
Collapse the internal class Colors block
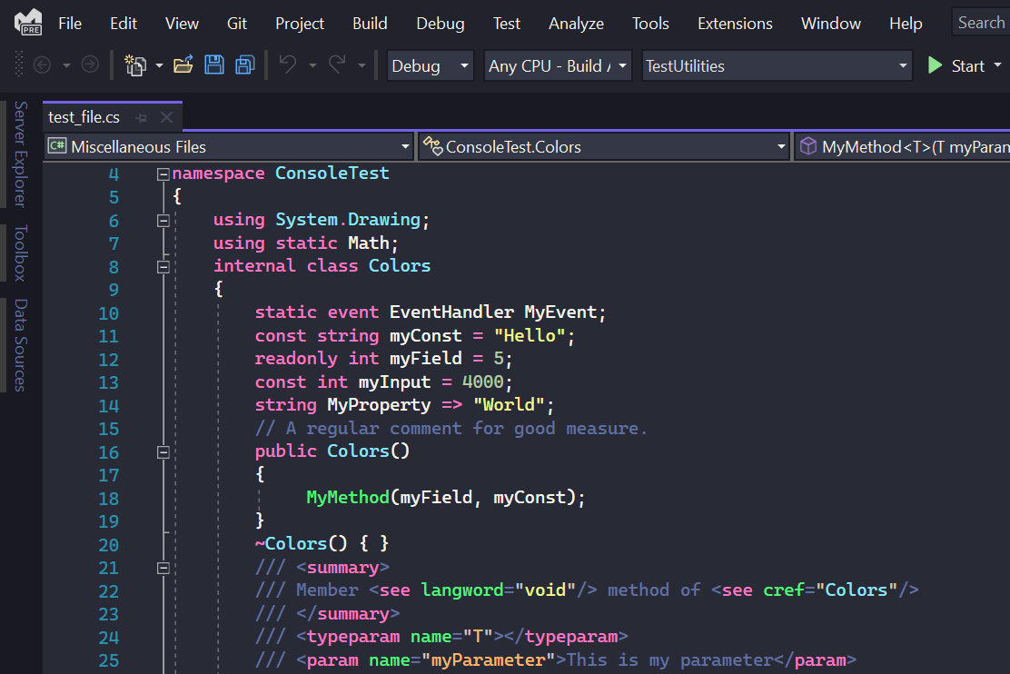pyautogui.click(x=163, y=266)
